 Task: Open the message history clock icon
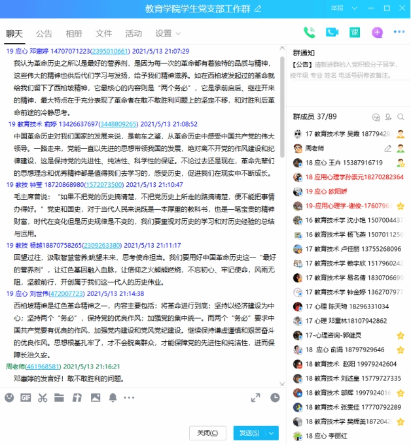click(x=275, y=397)
